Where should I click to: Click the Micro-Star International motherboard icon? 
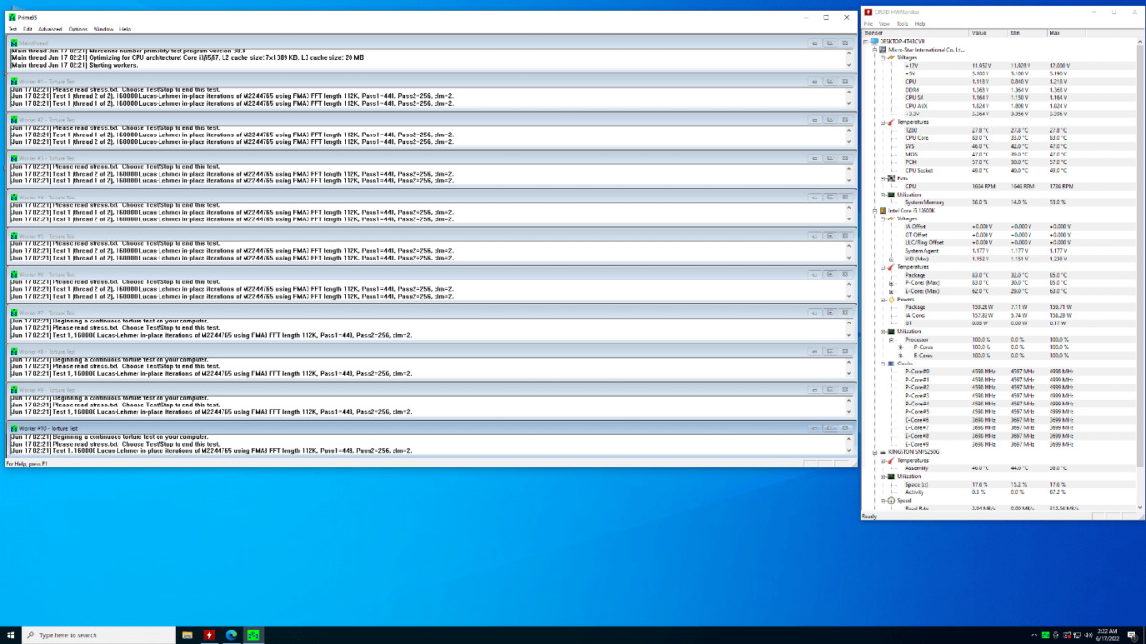pos(883,49)
